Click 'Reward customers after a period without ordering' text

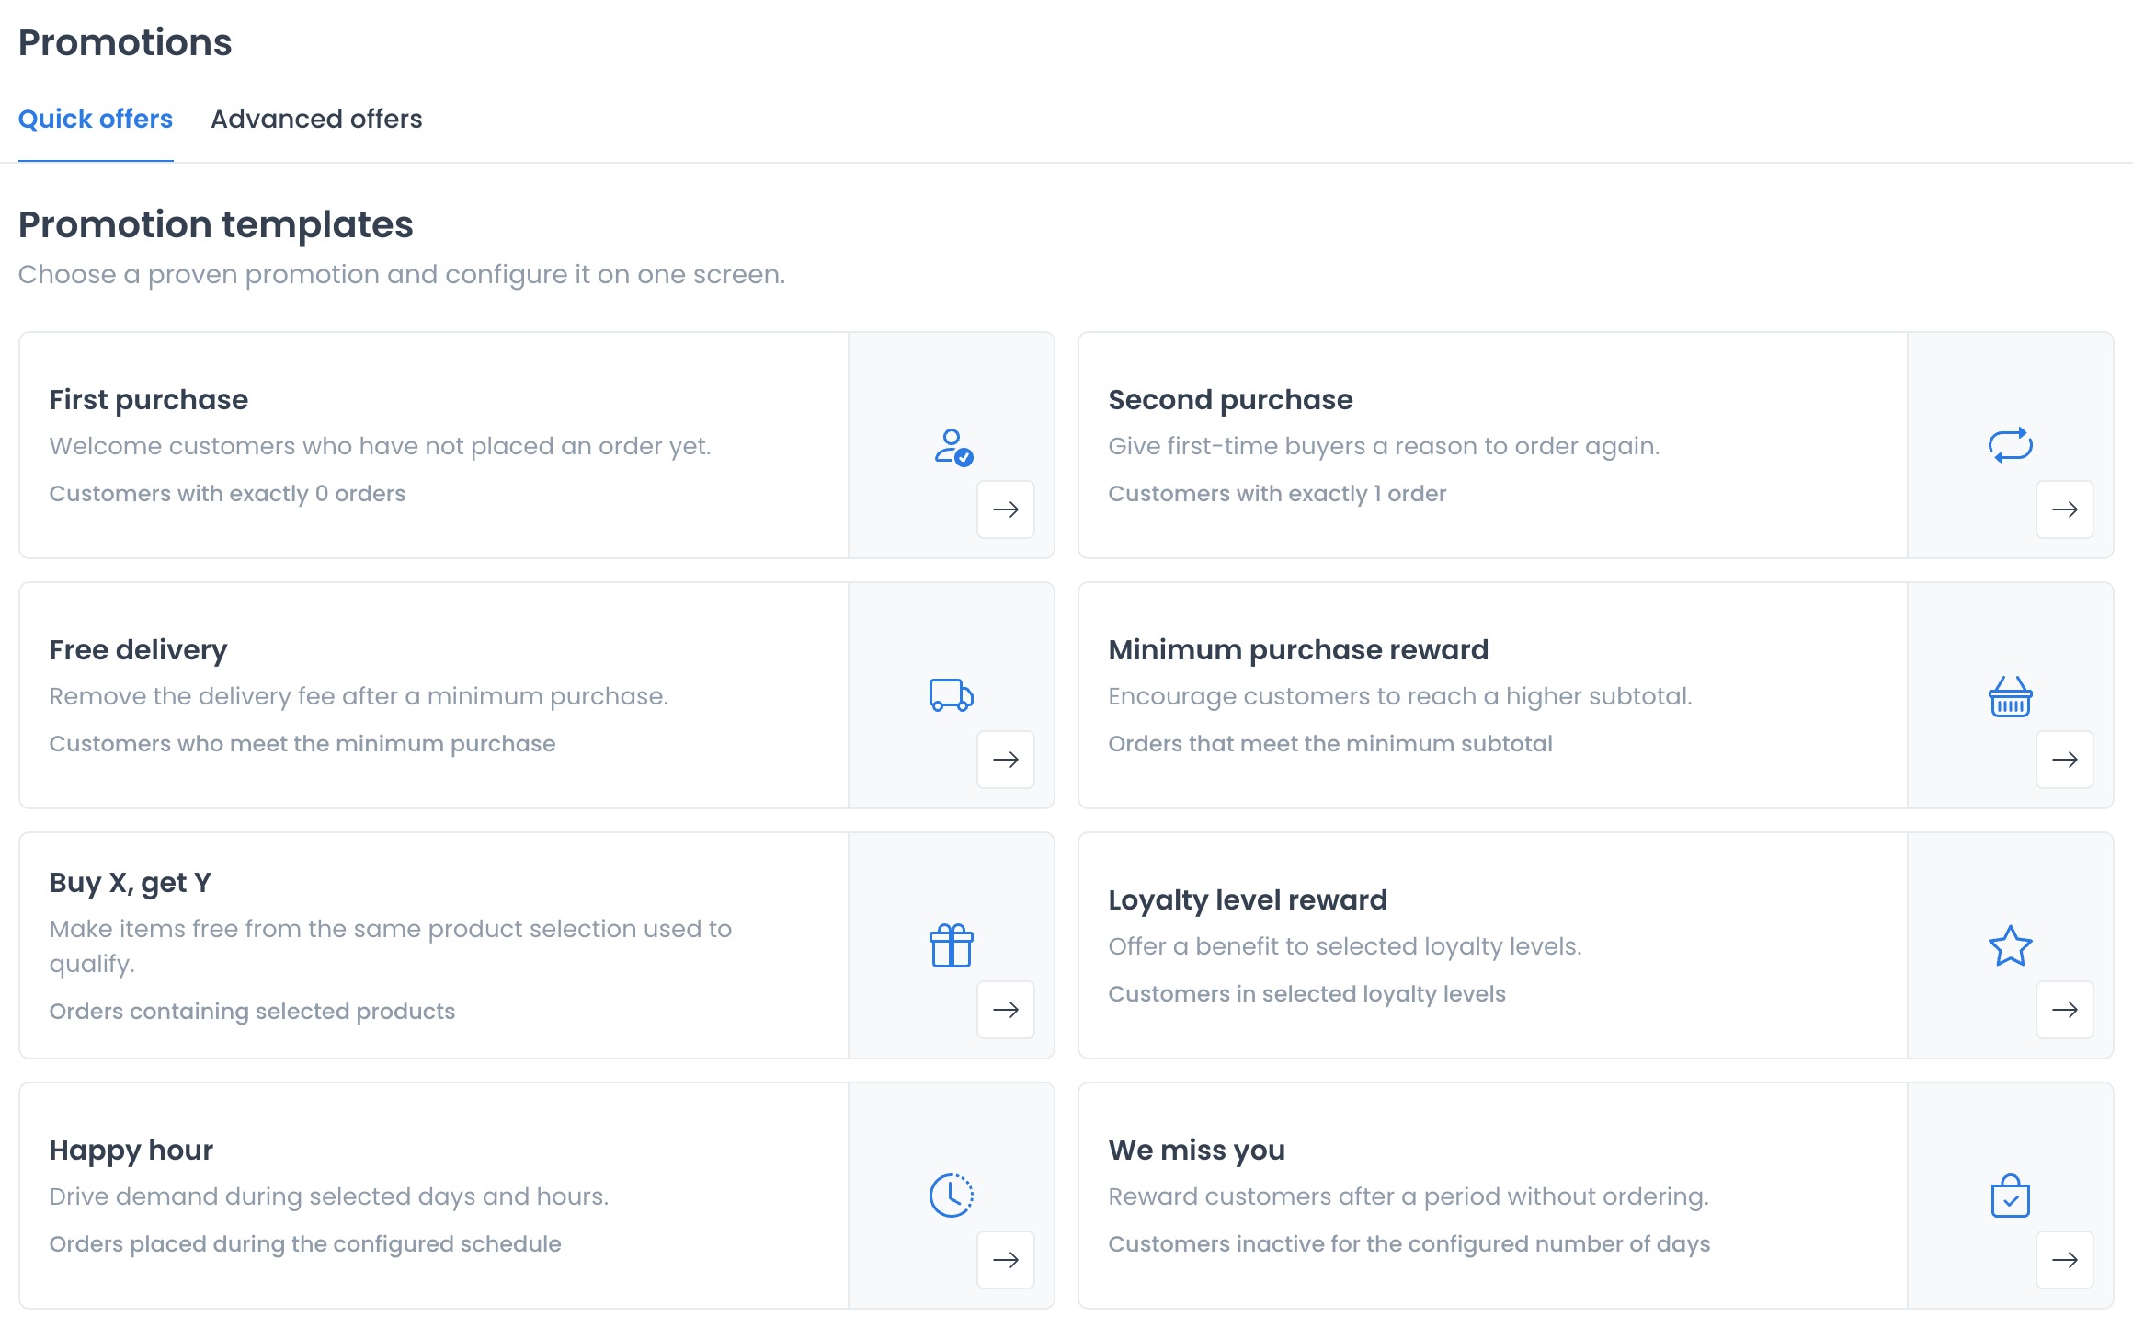(x=1409, y=1196)
